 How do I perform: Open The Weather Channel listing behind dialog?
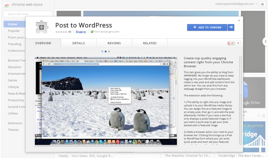click(188, 156)
